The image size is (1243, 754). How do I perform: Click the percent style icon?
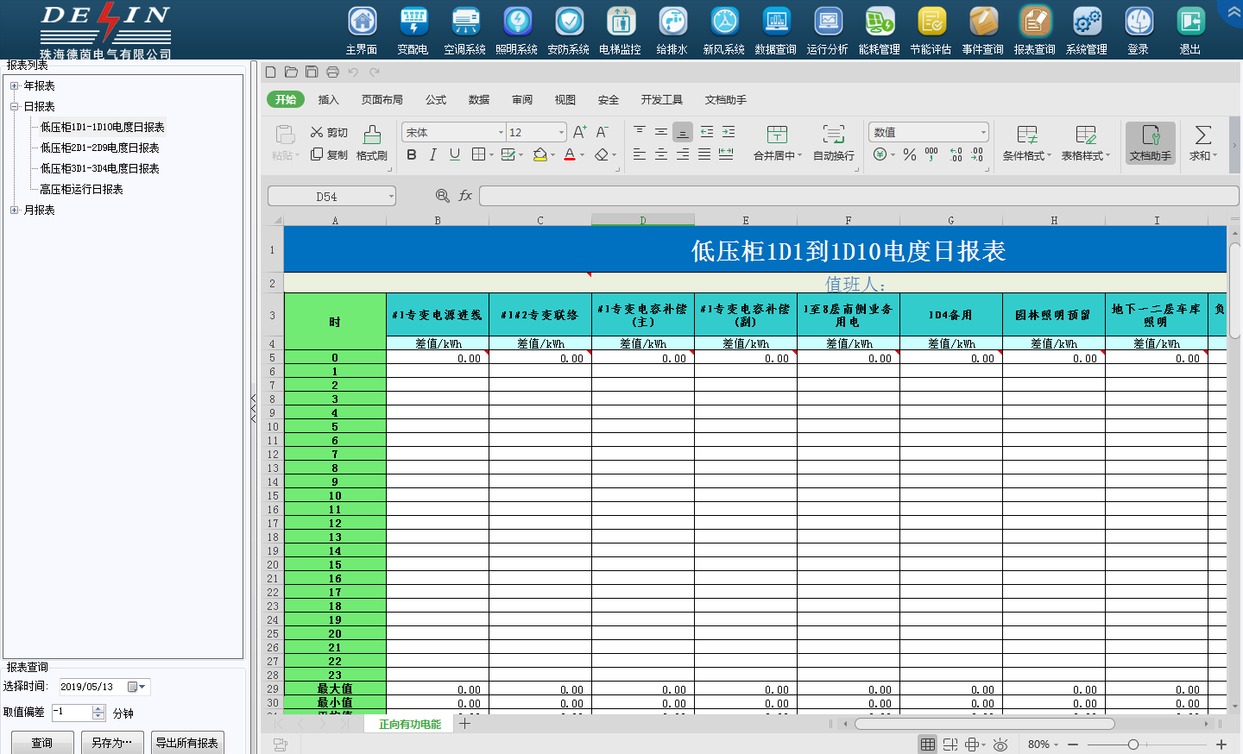tap(910, 154)
